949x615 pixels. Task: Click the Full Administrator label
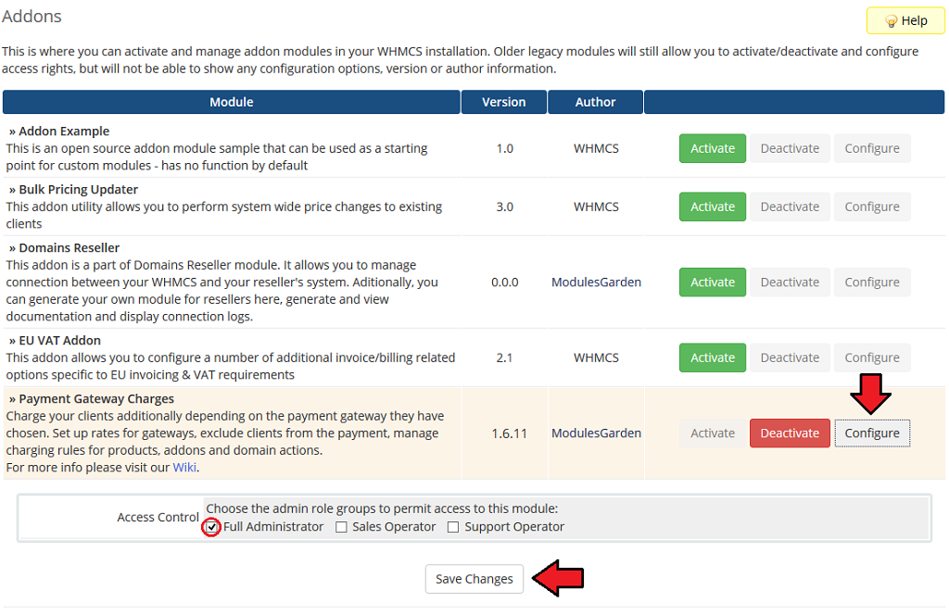coord(273,527)
